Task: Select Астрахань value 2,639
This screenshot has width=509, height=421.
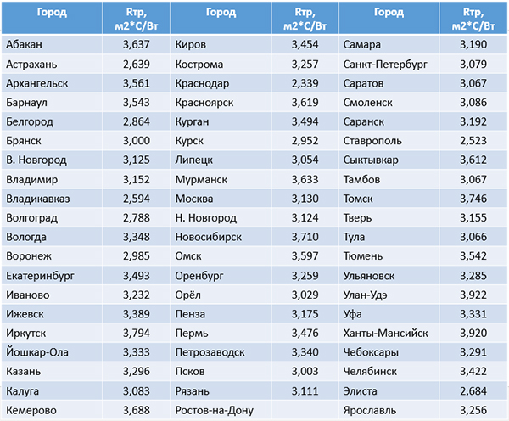Action: click(x=137, y=64)
